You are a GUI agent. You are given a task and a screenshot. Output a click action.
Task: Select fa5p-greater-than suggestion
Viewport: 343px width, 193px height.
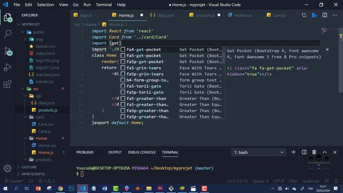click(x=171, y=111)
